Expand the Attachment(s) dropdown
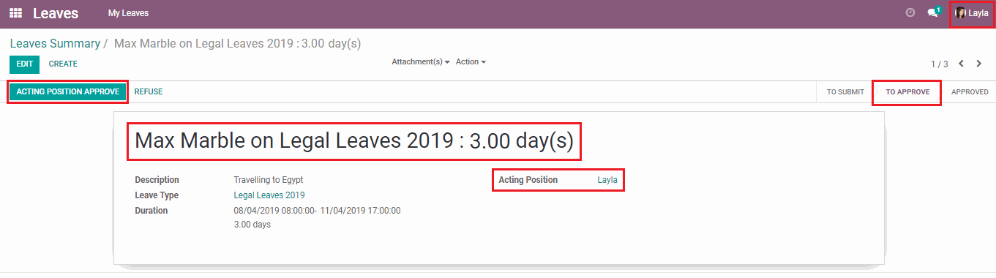Image resolution: width=996 pixels, height=278 pixels. click(x=421, y=62)
